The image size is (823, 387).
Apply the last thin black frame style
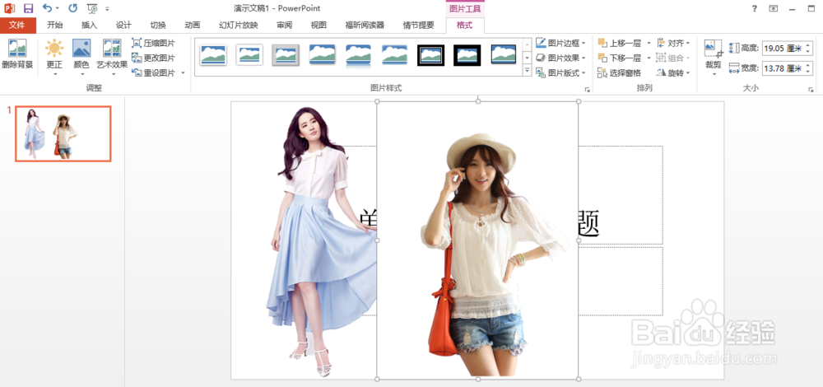pyautogui.click(x=504, y=54)
